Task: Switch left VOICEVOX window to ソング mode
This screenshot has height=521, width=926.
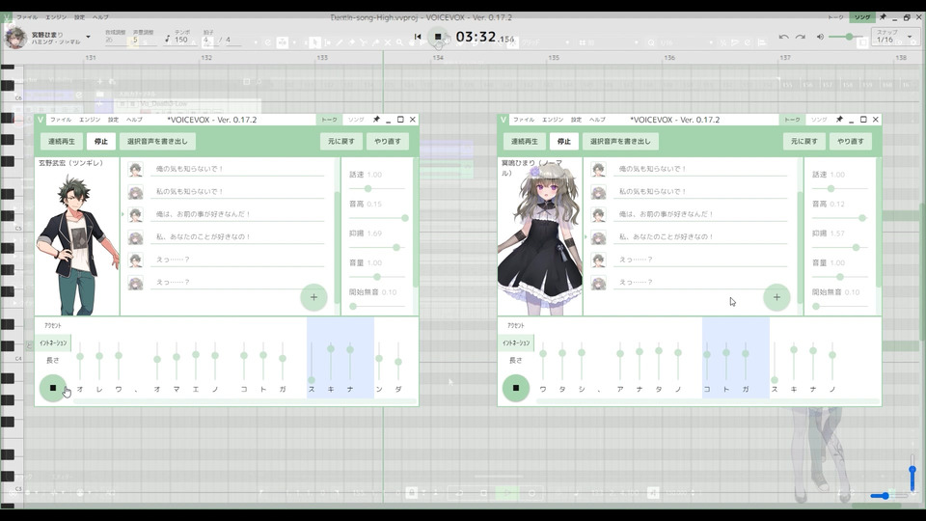Action: point(356,120)
